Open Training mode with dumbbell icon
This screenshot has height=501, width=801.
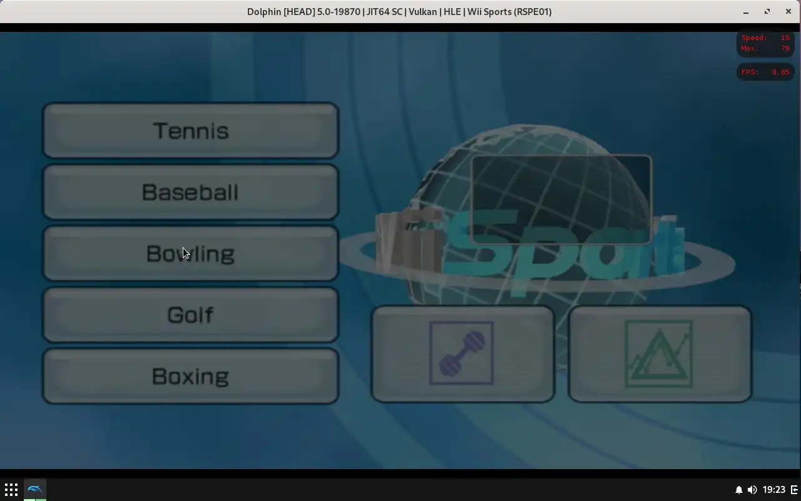463,354
